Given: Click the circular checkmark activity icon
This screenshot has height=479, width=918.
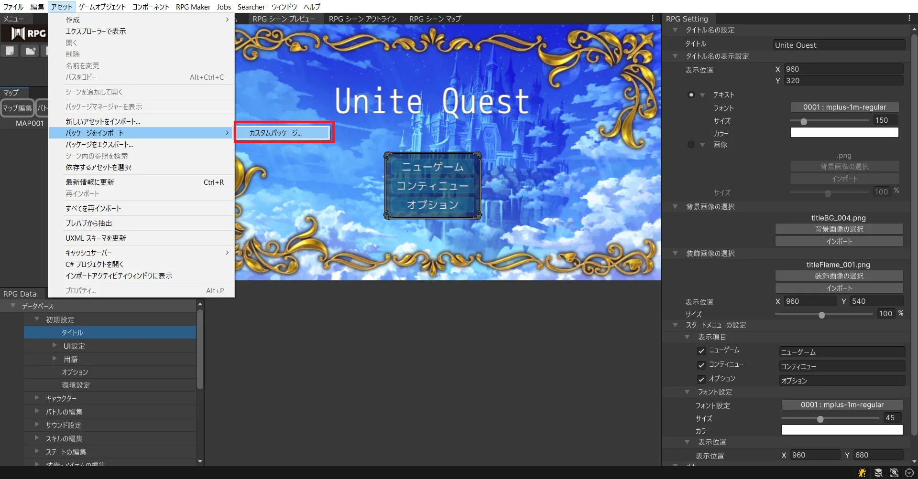Looking at the screenshot, I should 909,473.
